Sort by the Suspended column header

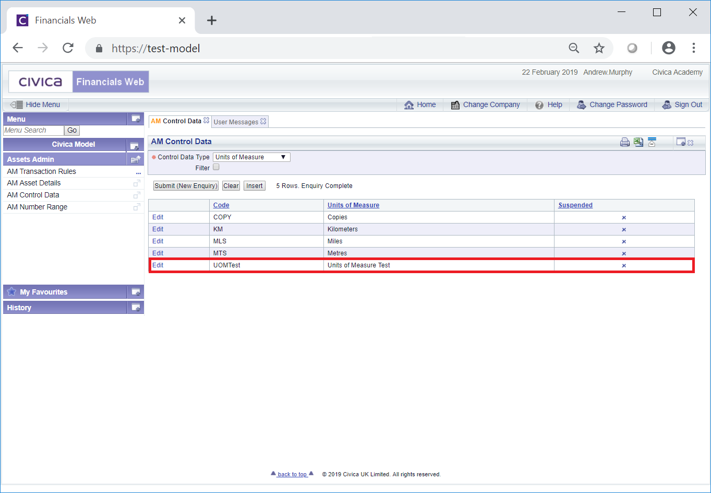pos(575,205)
